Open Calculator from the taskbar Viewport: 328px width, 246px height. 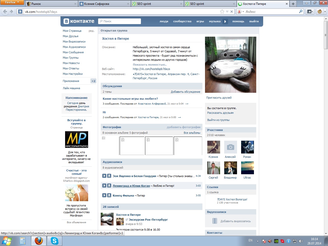tap(23, 241)
